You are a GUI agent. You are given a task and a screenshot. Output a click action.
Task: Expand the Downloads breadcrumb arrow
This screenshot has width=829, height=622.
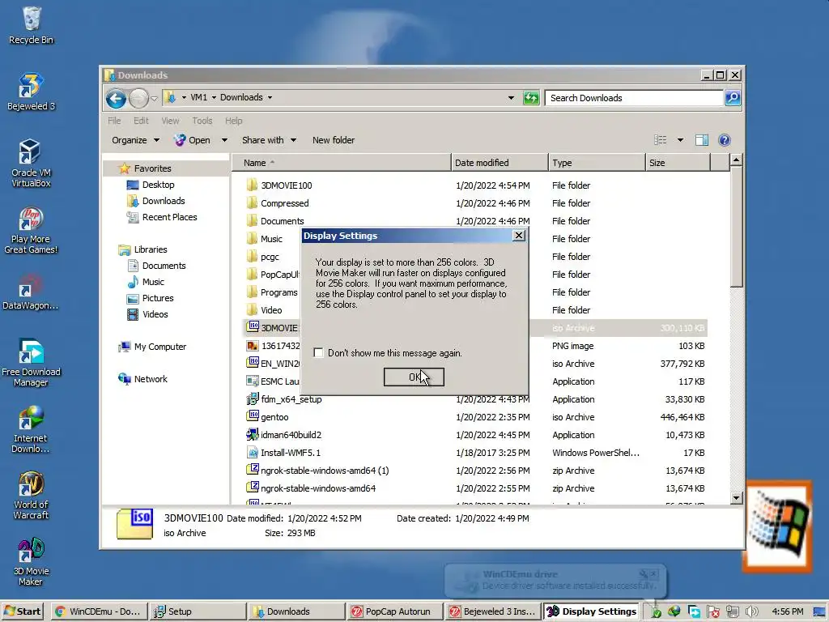[x=270, y=97]
